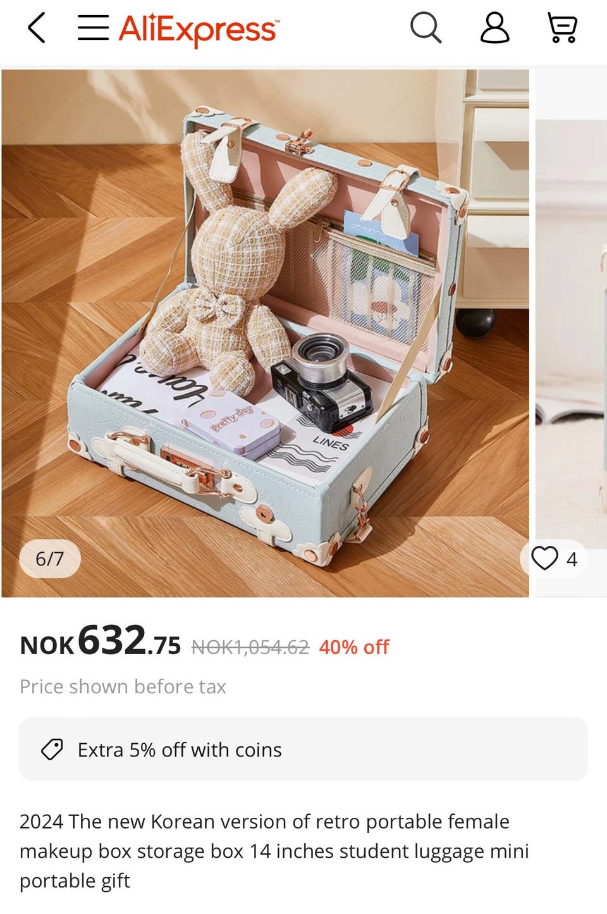Click the crossed-out NOK1,054.62 original price
The height and width of the screenshot is (914, 607).
[x=250, y=647]
